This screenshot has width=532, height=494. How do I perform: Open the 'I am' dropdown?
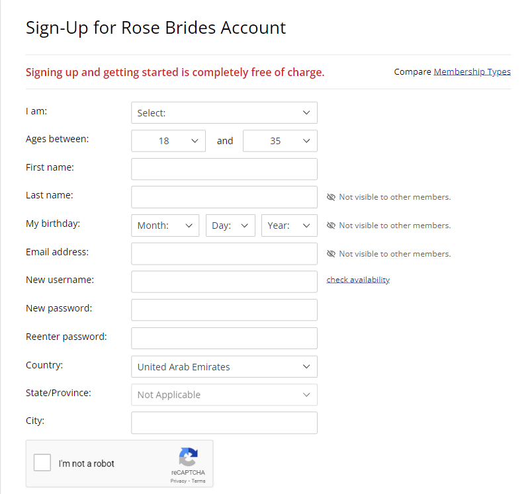(x=224, y=112)
